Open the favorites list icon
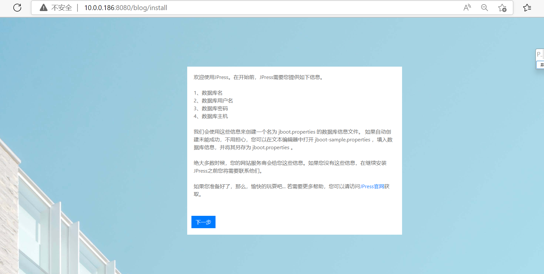 click(527, 7)
